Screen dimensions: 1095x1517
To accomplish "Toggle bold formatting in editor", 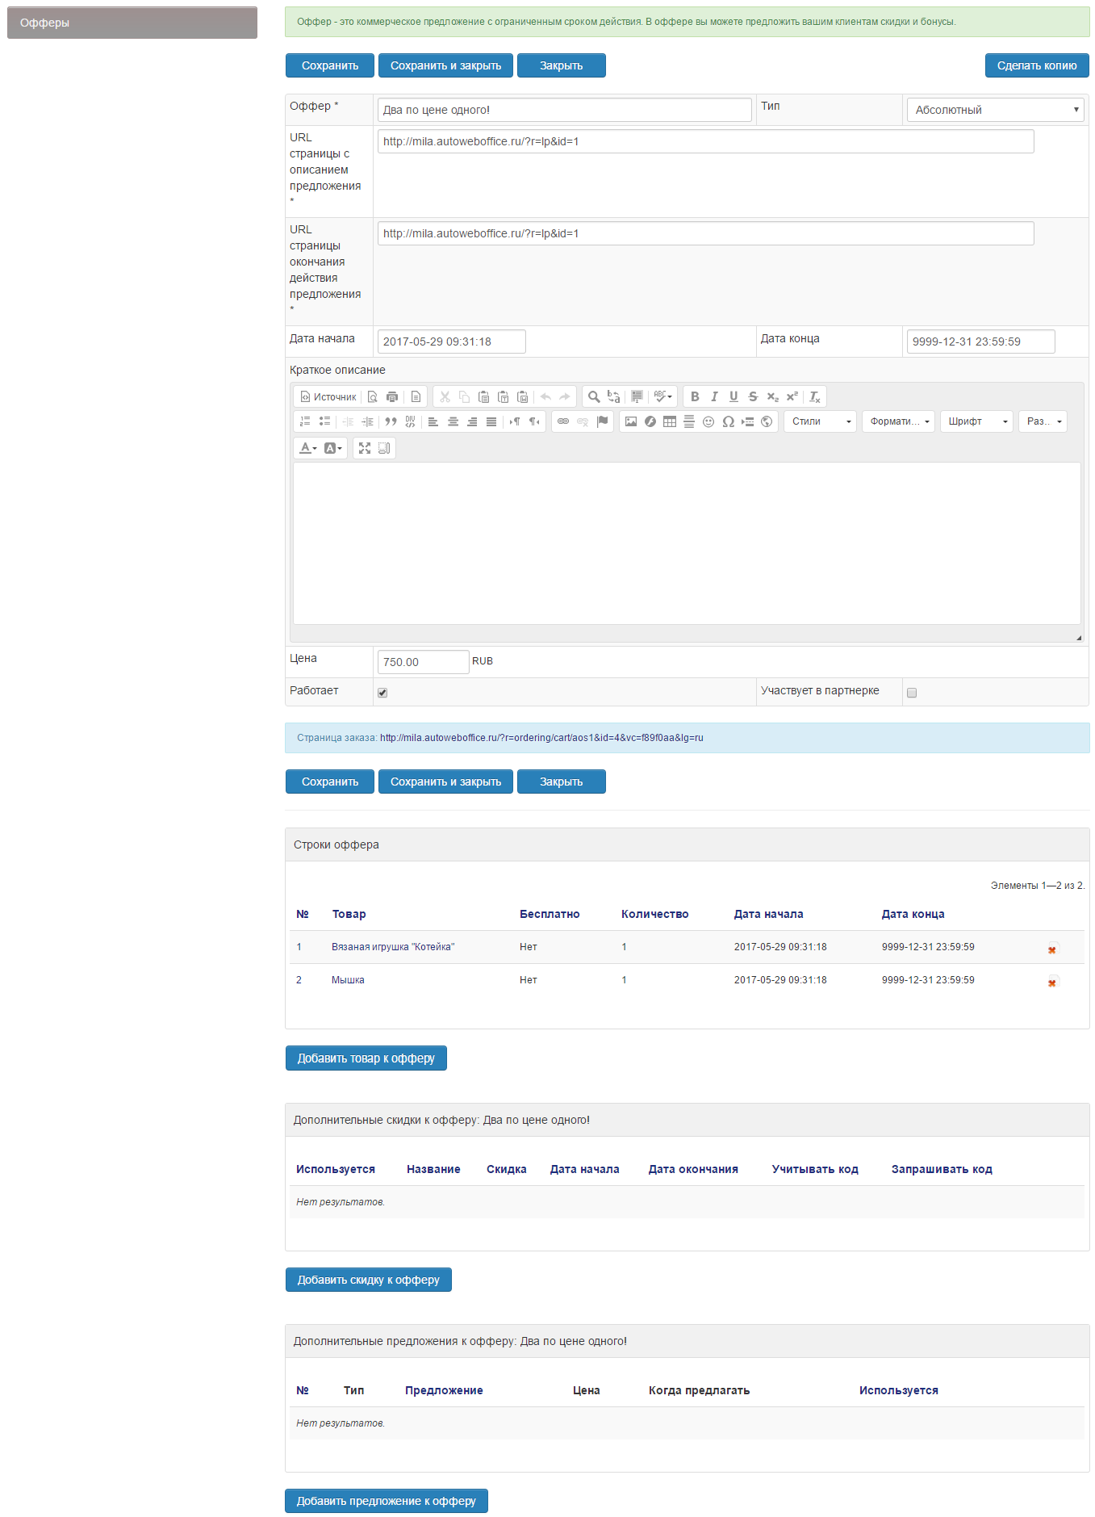I will point(695,396).
